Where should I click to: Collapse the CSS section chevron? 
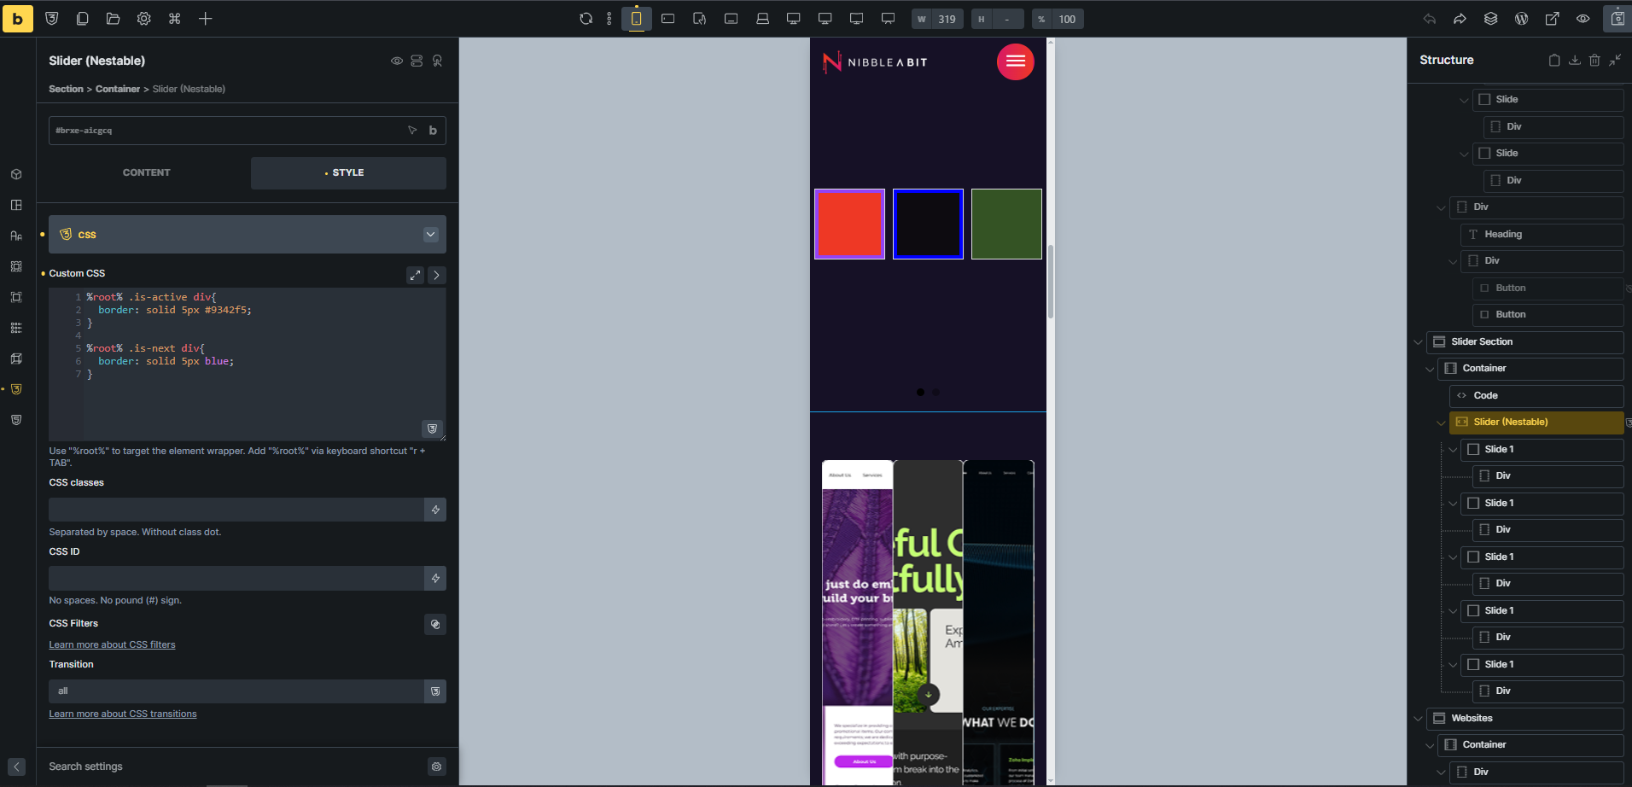(x=430, y=235)
